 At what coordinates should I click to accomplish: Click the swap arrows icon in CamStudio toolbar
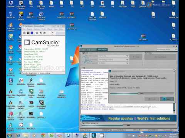(52, 33)
